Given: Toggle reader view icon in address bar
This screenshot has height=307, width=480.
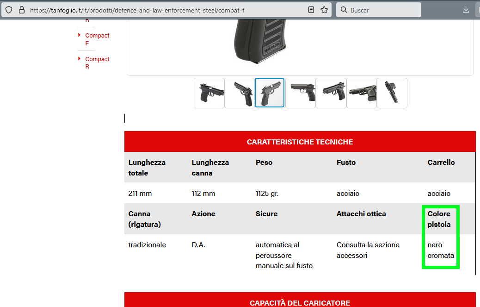Looking at the screenshot, I should point(311,10).
